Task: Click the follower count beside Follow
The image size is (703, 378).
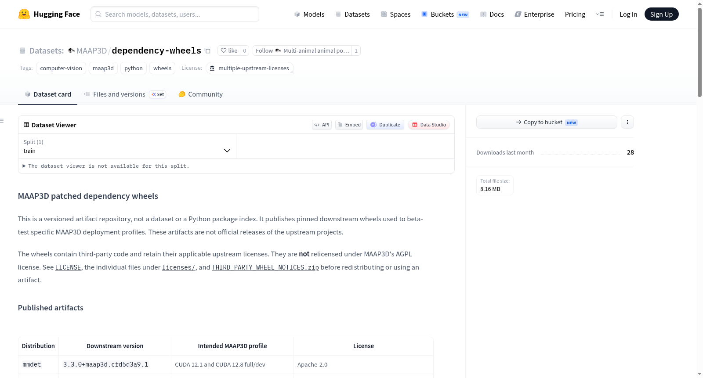Action: (x=356, y=50)
